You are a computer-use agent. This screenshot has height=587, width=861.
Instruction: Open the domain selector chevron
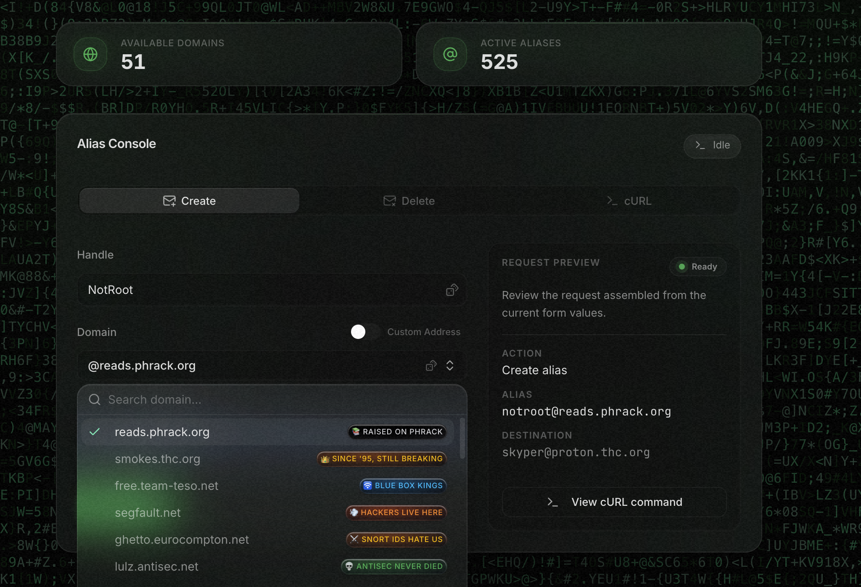point(450,365)
